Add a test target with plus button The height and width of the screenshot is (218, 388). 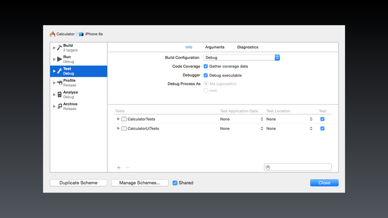click(119, 168)
